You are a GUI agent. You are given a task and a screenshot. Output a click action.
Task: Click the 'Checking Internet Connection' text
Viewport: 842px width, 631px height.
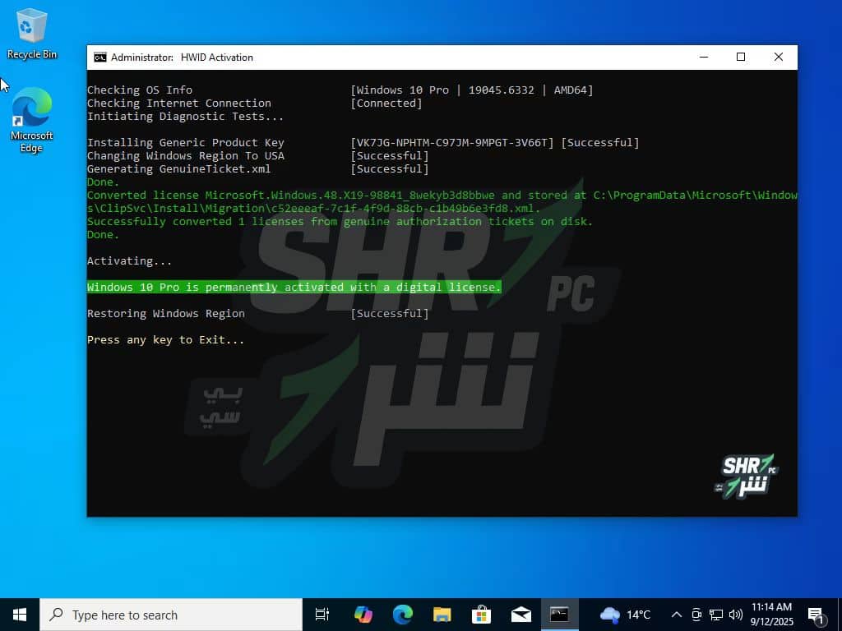point(178,103)
